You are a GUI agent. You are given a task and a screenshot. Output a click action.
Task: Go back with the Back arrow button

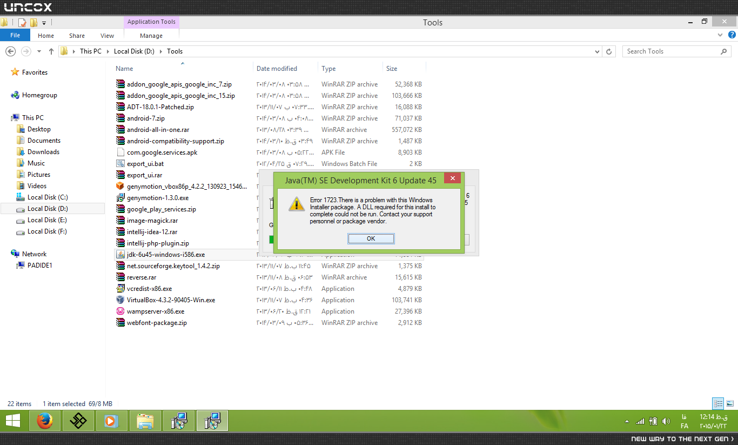[10, 51]
